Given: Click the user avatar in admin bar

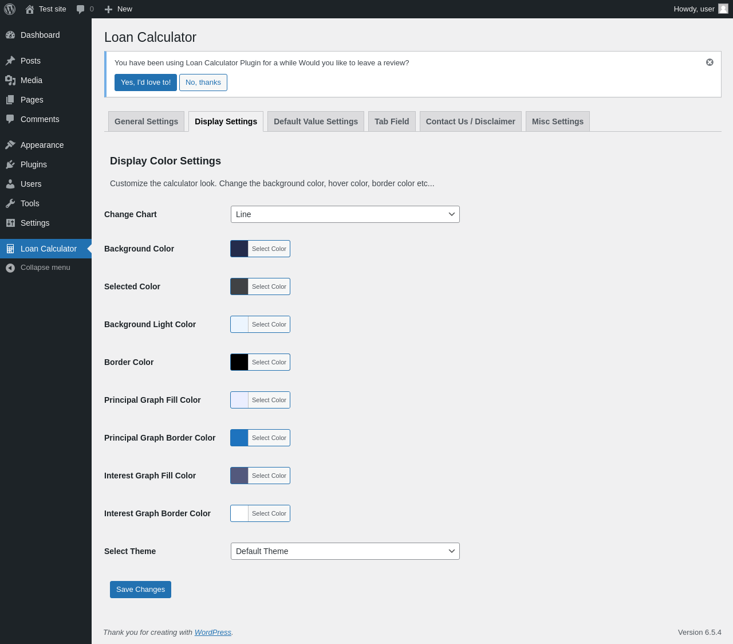Looking at the screenshot, I should click(x=723, y=9).
